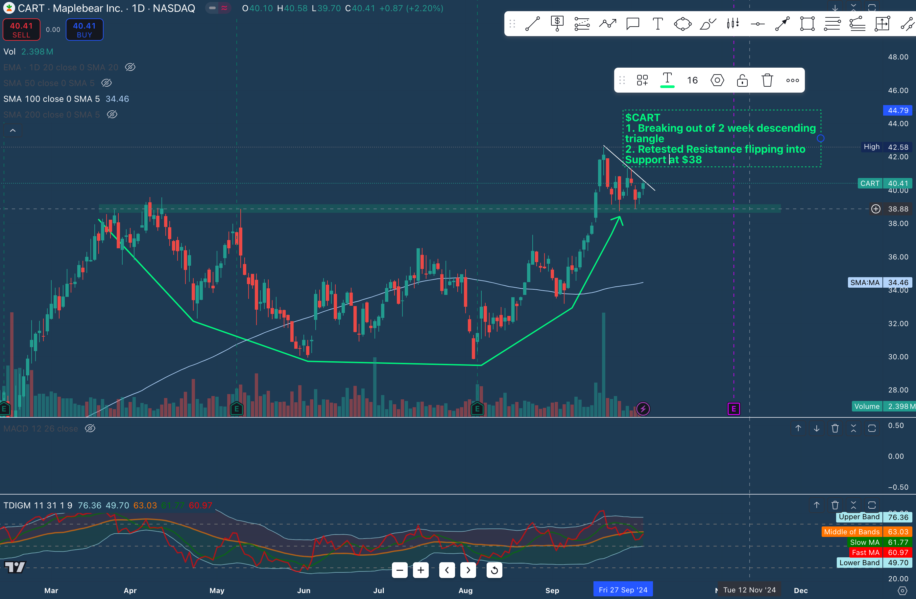Zoom in the chart
The height and width of the screenshot is (599, 916).
[x=421, y=570]
